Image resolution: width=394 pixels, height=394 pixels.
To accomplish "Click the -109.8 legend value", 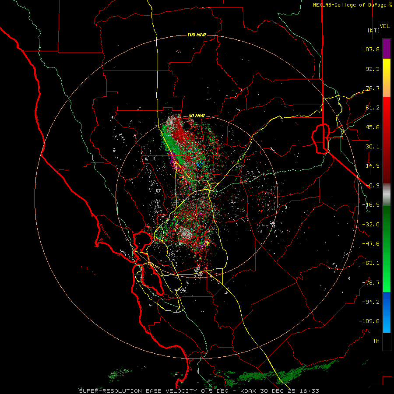I will point(369,321).
